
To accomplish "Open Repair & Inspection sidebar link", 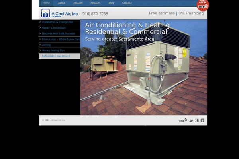I will click(54, 28).
